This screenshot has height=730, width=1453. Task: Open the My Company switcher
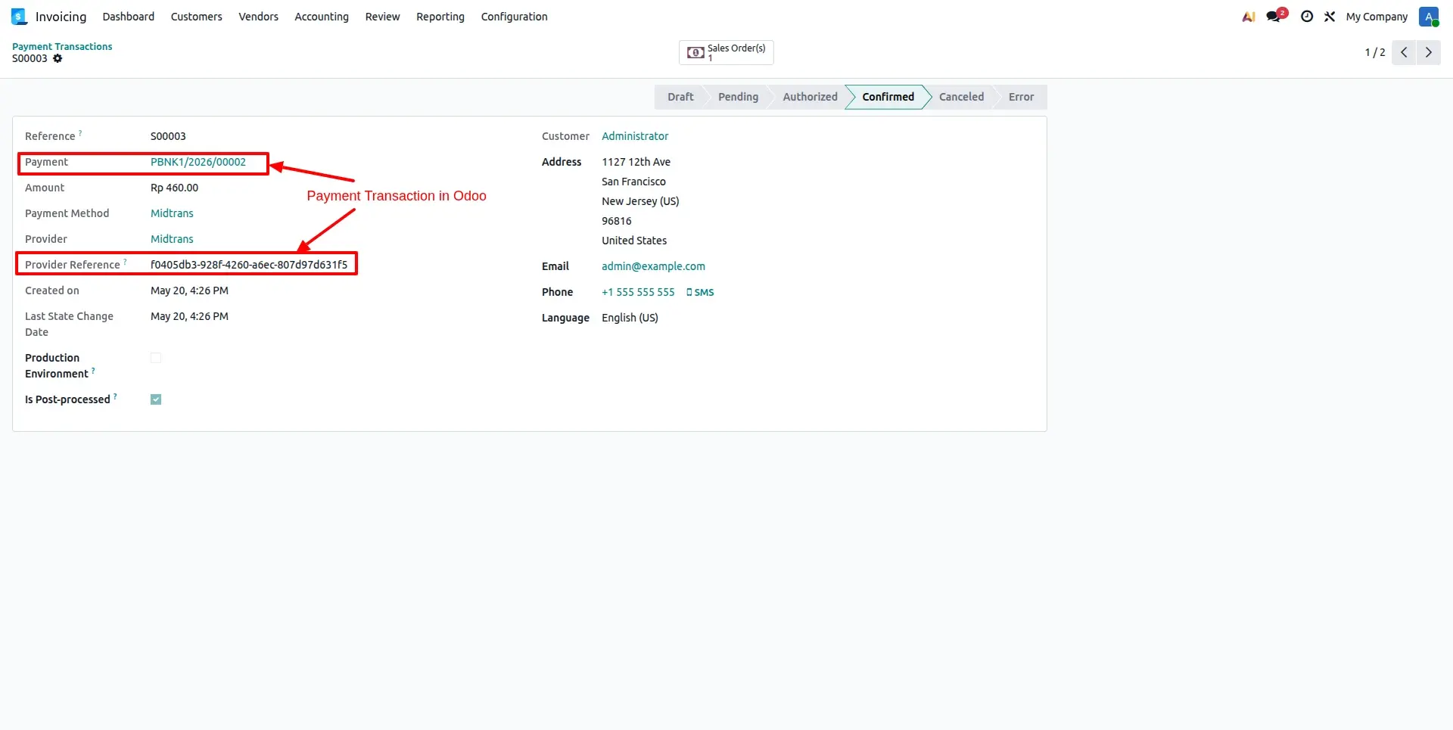click(x=1377, y=17)
